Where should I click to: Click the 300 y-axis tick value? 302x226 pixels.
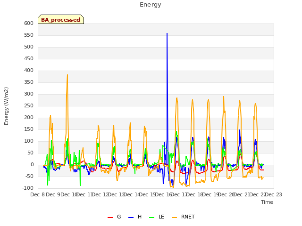click(x=29, y=94)
